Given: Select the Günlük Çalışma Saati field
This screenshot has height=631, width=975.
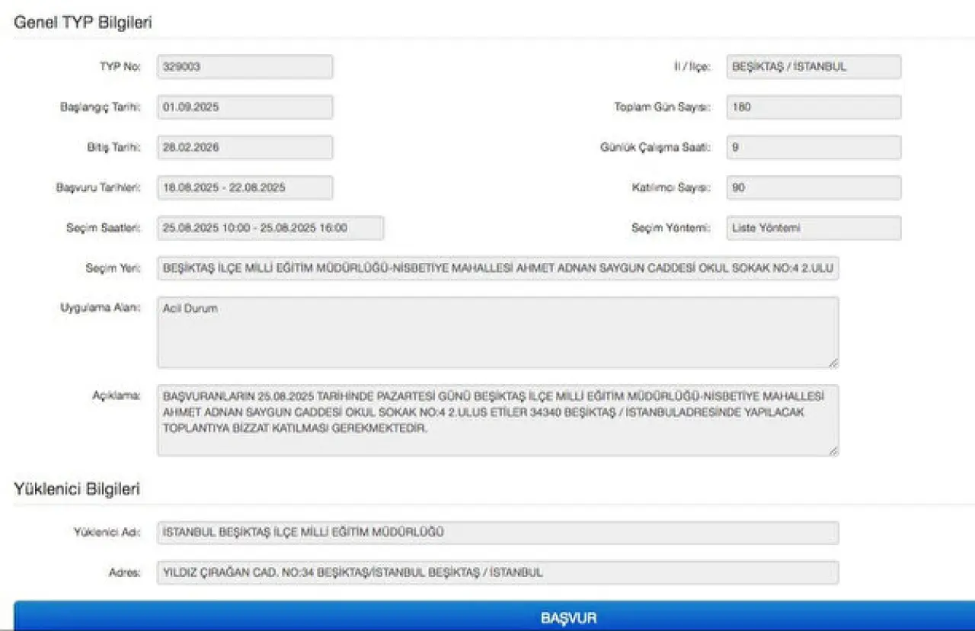Looking at the screenshot, I should 813,148.
